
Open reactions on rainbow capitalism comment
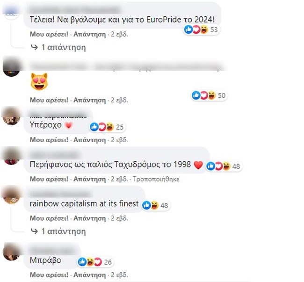click(156, 205)
